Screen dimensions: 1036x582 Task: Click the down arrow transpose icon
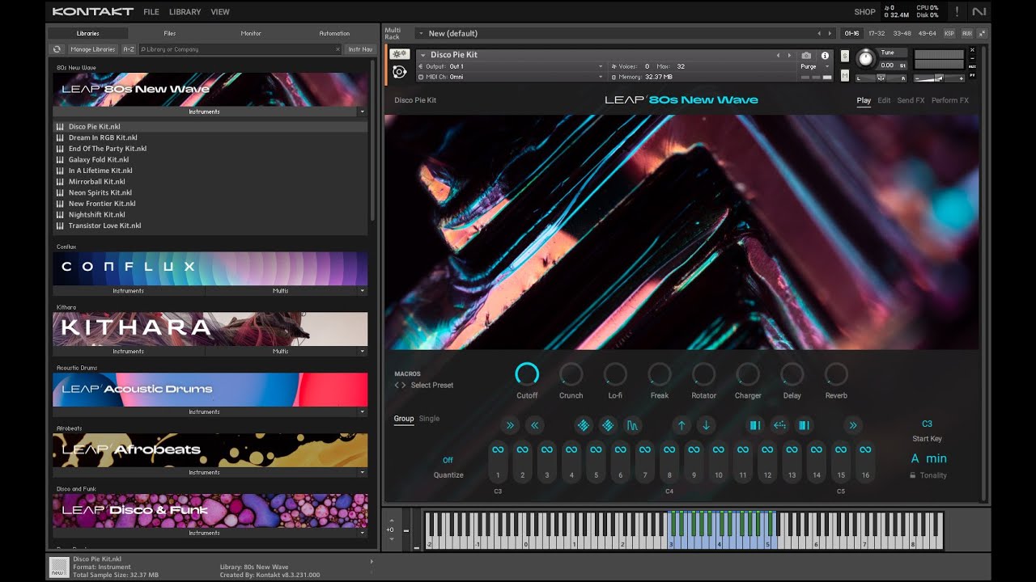(x=706, y=425)
